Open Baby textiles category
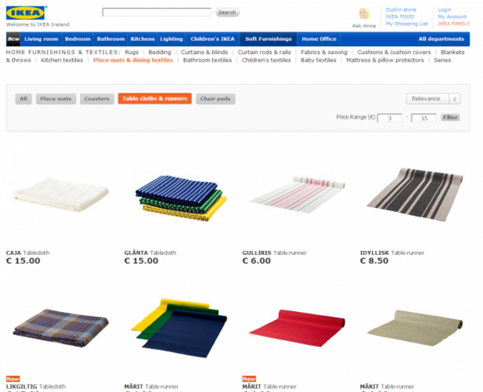483x392 pixels. (x=319, y=60)
